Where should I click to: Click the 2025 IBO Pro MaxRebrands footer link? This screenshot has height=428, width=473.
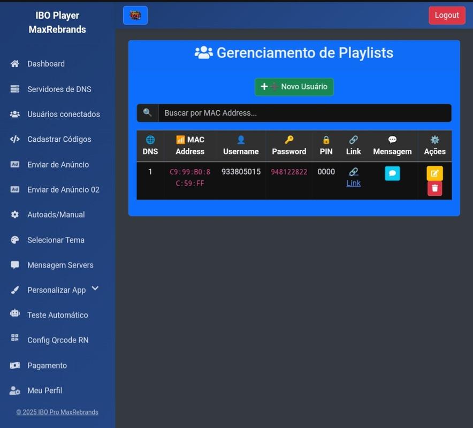point(57,412)
